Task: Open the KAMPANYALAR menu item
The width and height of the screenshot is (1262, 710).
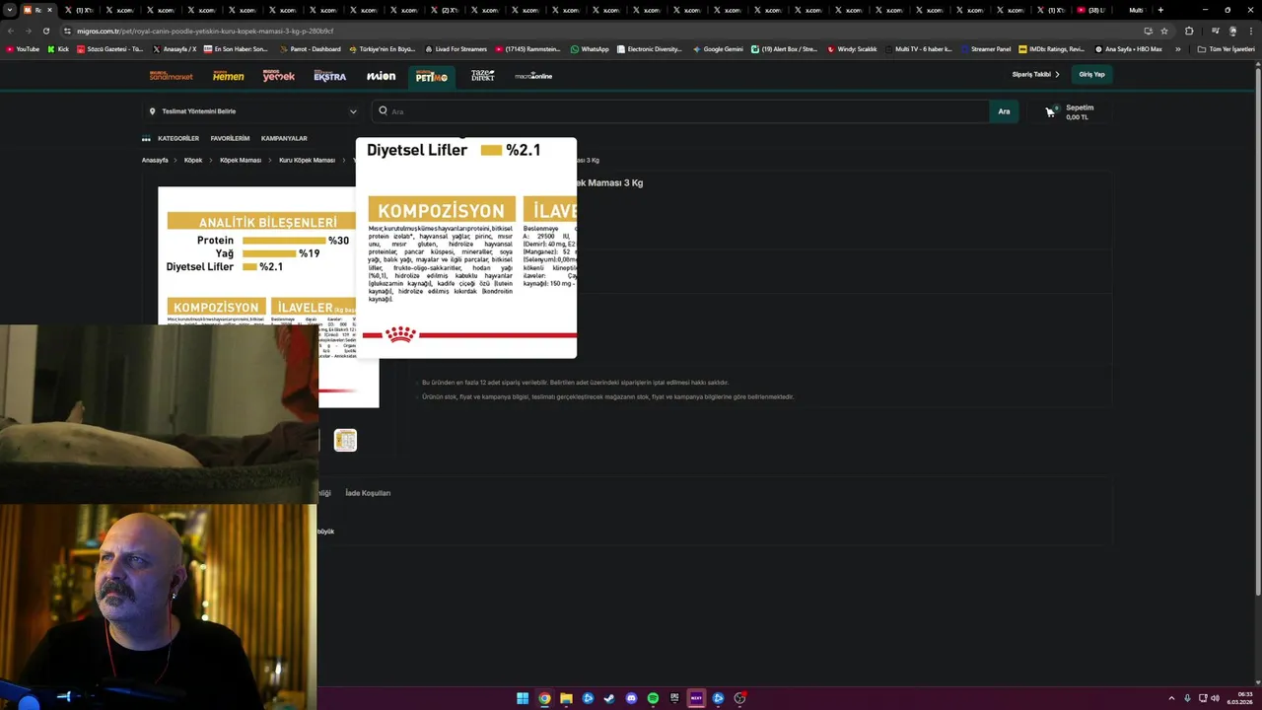Action: tap(284, 138)
